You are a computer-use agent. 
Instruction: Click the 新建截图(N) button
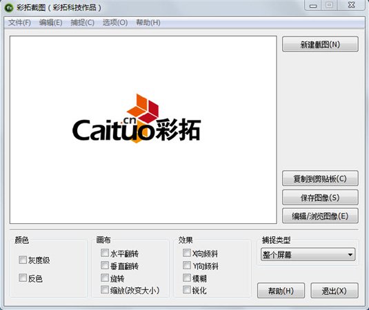click(320, 44)
